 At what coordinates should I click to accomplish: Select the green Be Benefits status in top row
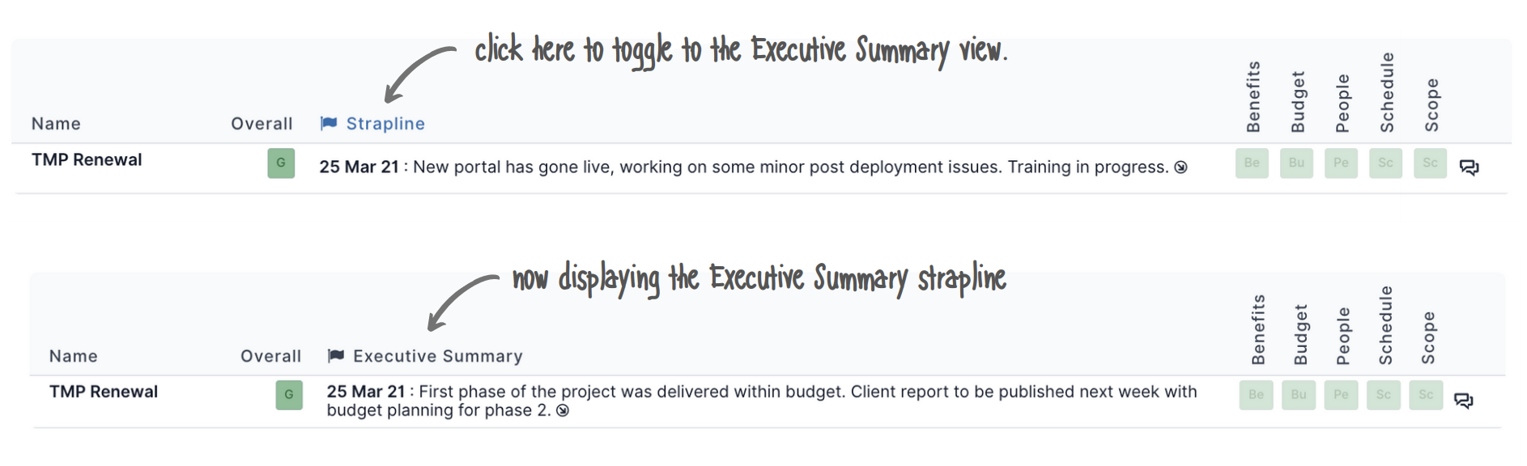pos(1252,163)
